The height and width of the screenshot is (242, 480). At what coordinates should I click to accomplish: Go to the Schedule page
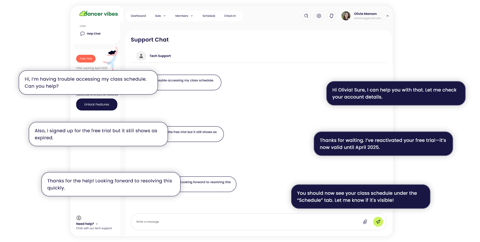pyautogui.click(x=209, y=16)
